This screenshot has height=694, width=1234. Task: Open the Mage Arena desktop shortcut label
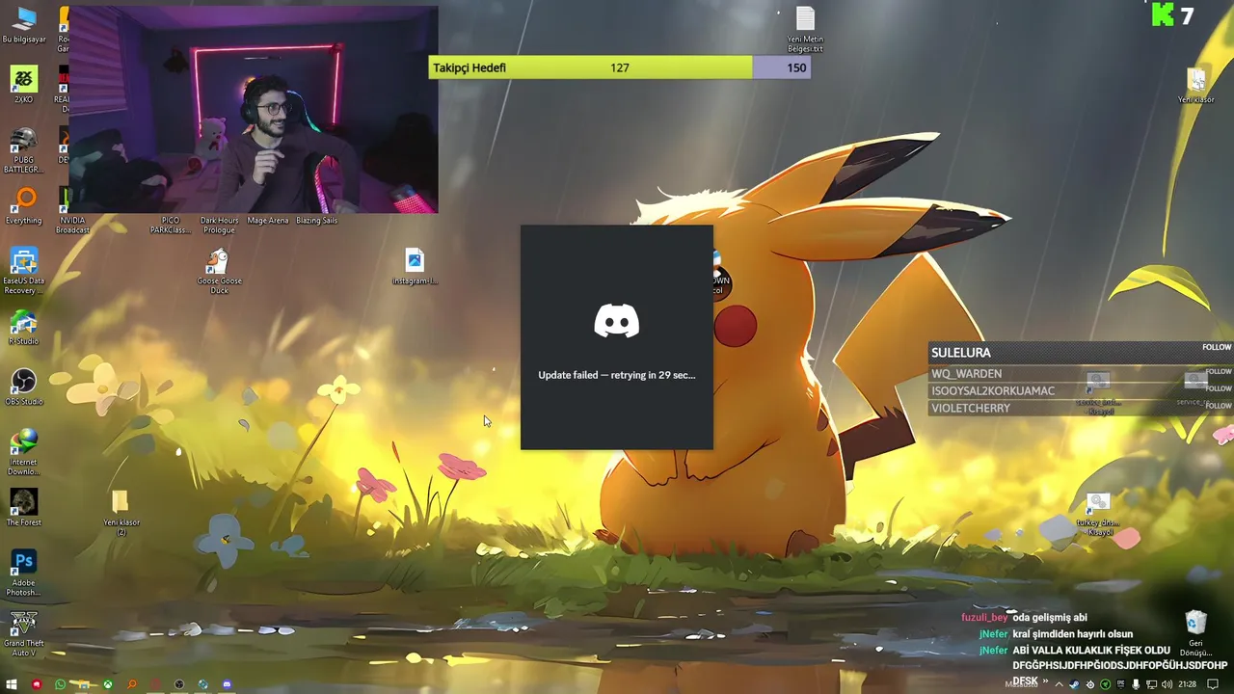(x=268, y=221)
